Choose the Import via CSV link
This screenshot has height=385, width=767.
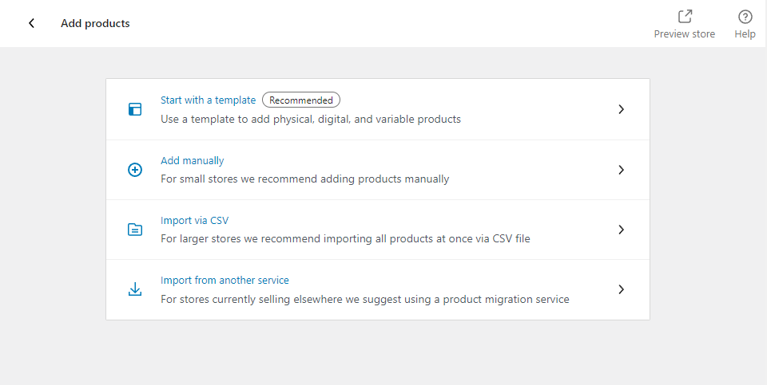click(x=194, y=221)
